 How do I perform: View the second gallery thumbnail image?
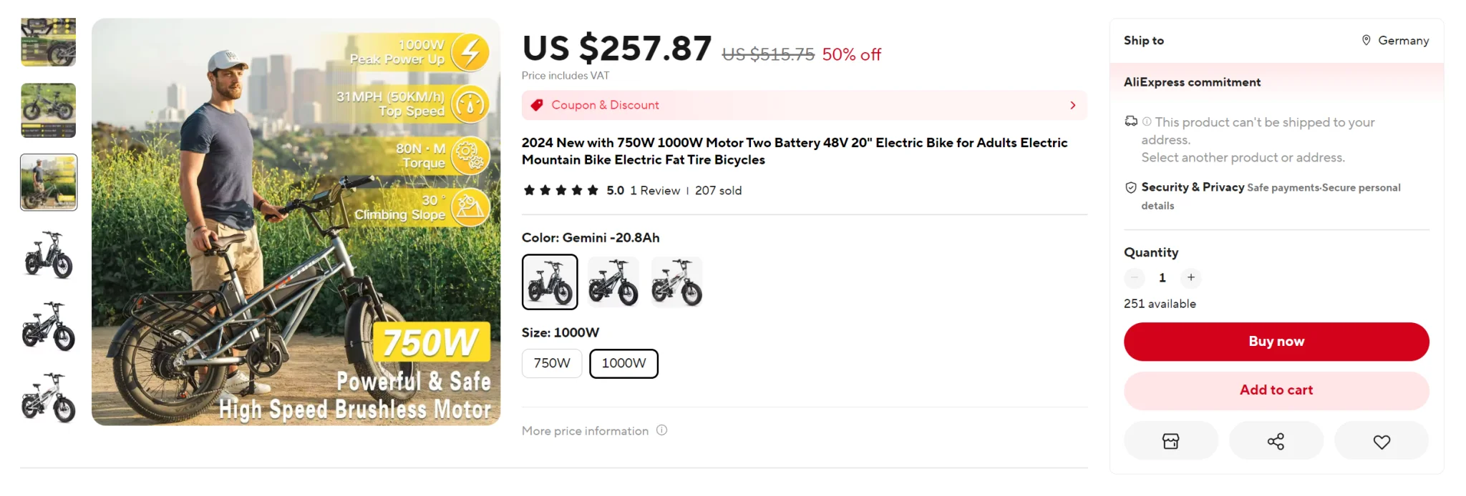coord(49,111)
